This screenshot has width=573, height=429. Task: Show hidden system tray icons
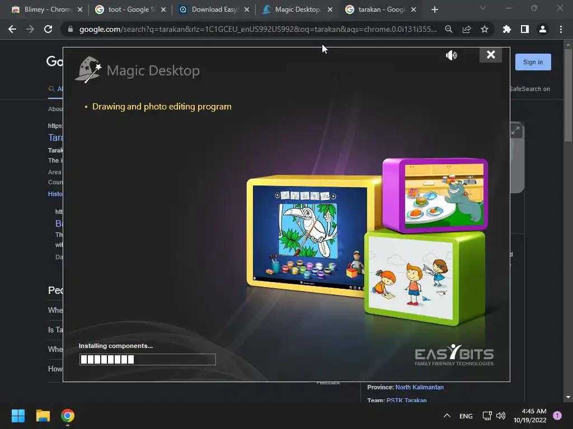point(447,416)
